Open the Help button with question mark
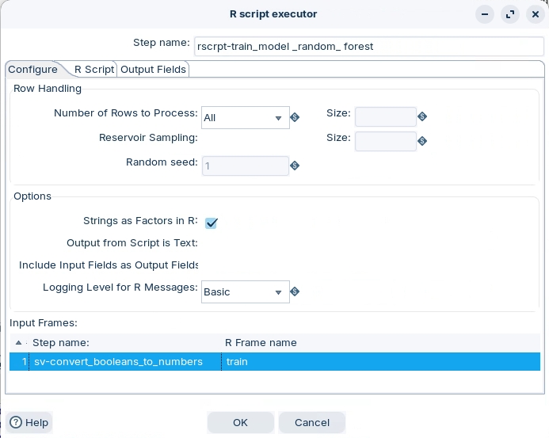This screenshot has width=549, height=438. [x=29, y=423]
